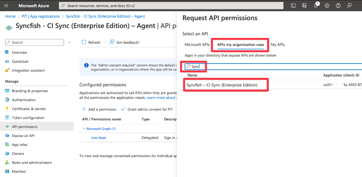Open Manifest menu item
The height and width of the screenshot is (177, 362).
pos(19,172)
